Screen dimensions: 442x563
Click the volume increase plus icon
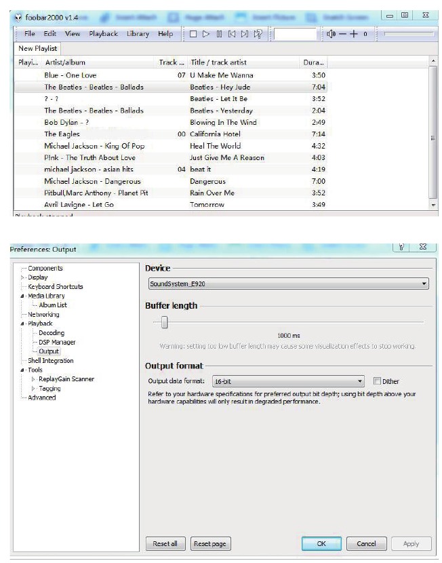tap(354, 34)
